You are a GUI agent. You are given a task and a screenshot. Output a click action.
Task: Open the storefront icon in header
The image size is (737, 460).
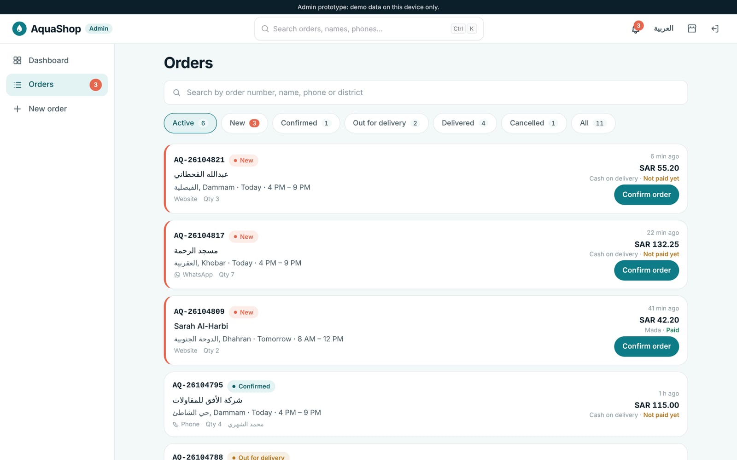pyautogui.click(x=692, y=29)
